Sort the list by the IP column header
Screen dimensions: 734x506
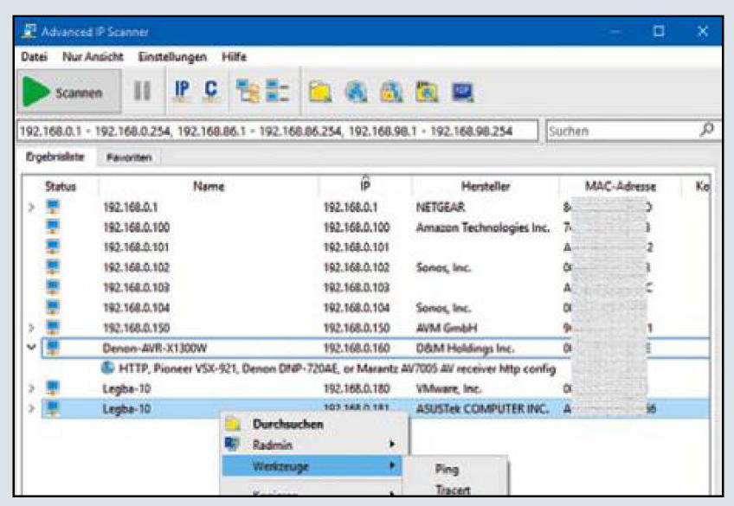(365, 187)
